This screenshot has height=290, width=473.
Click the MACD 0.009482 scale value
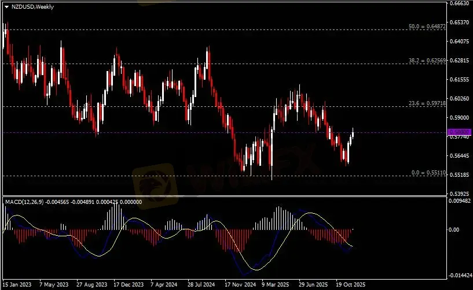[460, 201]
